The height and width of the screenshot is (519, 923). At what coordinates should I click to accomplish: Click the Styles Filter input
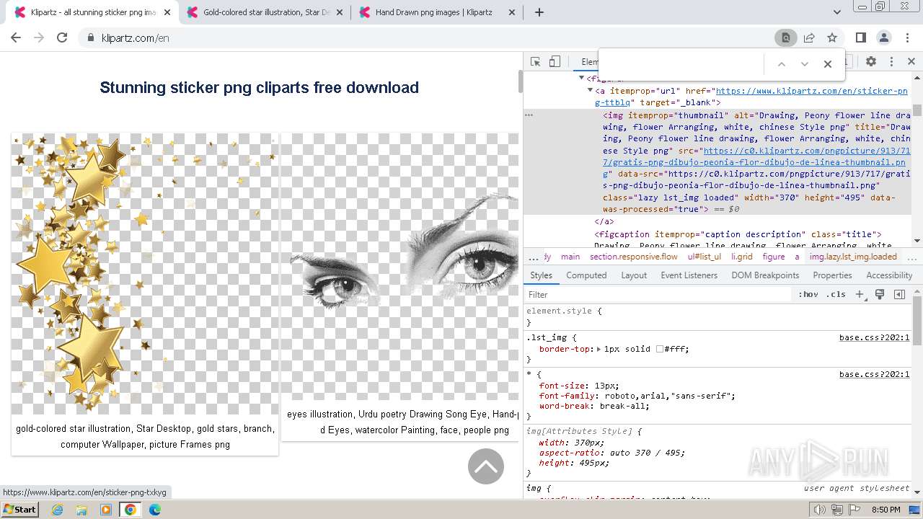[658, 295]
